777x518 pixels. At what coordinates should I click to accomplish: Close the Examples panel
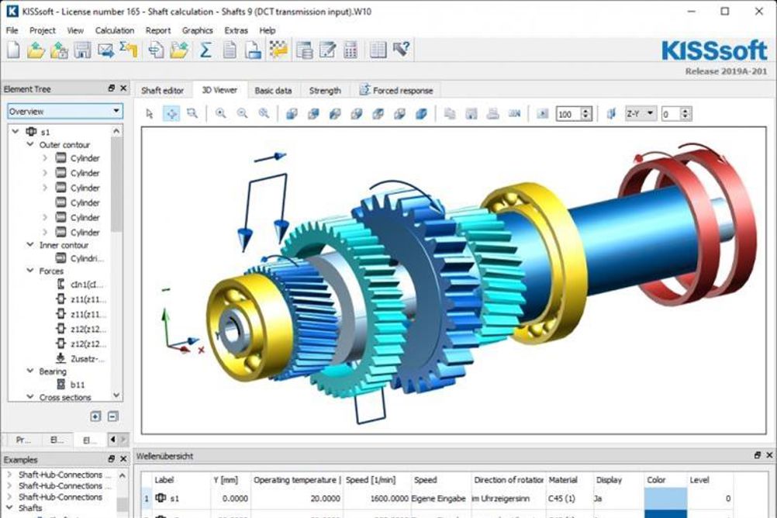tap(123, 459)
